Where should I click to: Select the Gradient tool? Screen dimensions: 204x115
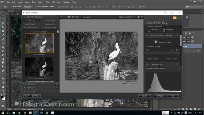3,59
